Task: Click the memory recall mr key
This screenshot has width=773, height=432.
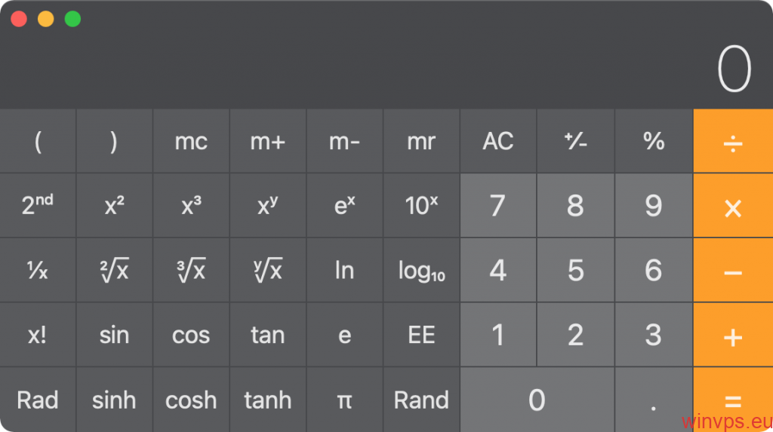Action: [421, 142]
